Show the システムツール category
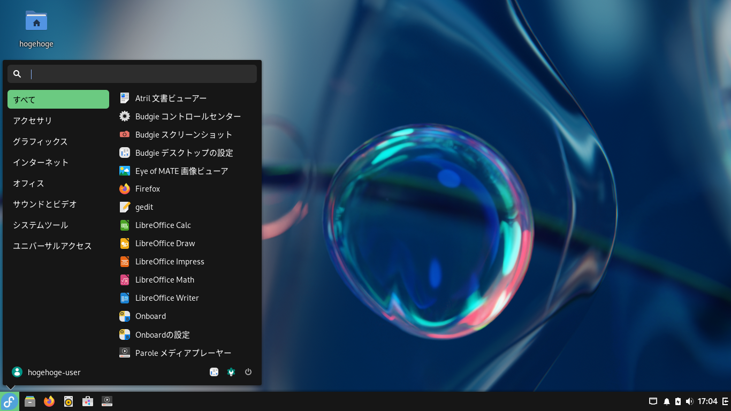Viewport: 731px width, 411px height. pyautogui.click(x=58, y=225)
